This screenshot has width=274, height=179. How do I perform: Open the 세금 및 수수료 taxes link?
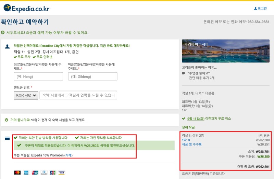[192, 144]
